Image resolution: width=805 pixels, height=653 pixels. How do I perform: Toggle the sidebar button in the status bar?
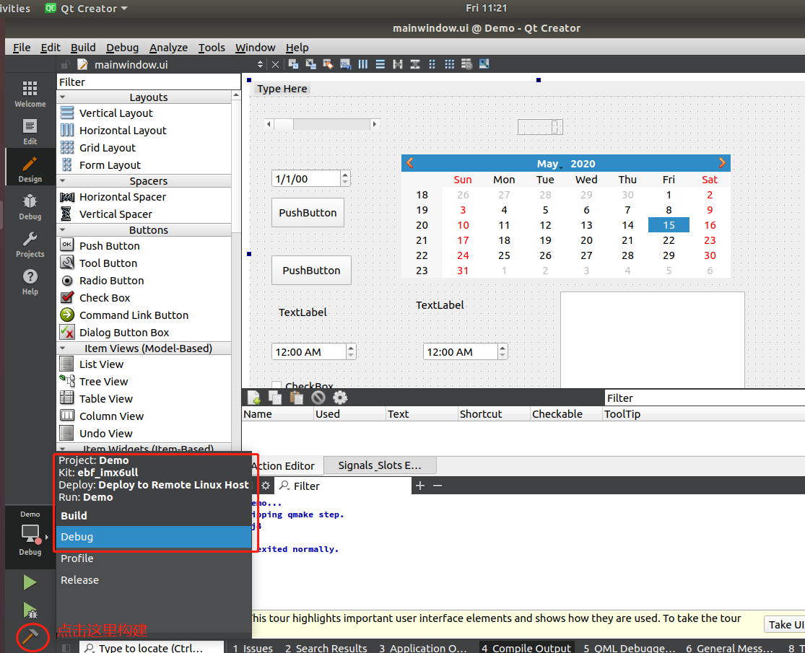tap(66, 648)
